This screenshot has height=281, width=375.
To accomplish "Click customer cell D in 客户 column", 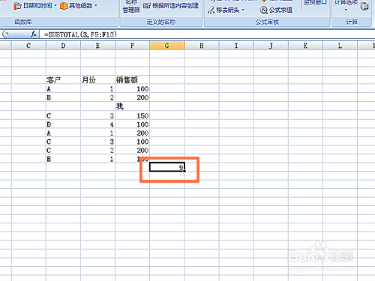I will (63, 124).
